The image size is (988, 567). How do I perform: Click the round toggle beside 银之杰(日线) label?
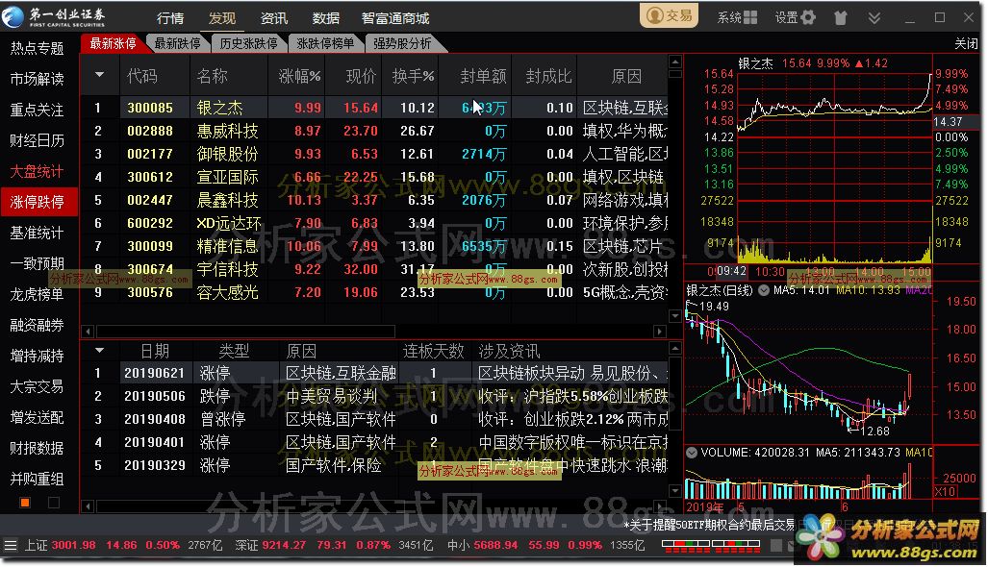pyautogui.click(x=764, y=290)
